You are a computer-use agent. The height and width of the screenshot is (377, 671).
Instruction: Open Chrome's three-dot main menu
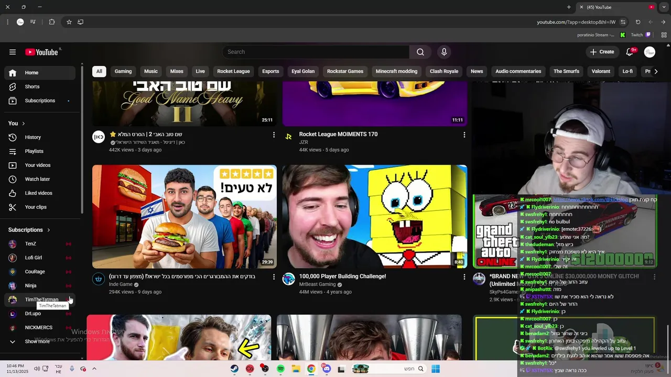pos(7,22)
